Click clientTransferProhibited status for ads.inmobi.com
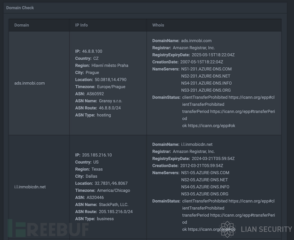294x240 pixels. (228, 101)
